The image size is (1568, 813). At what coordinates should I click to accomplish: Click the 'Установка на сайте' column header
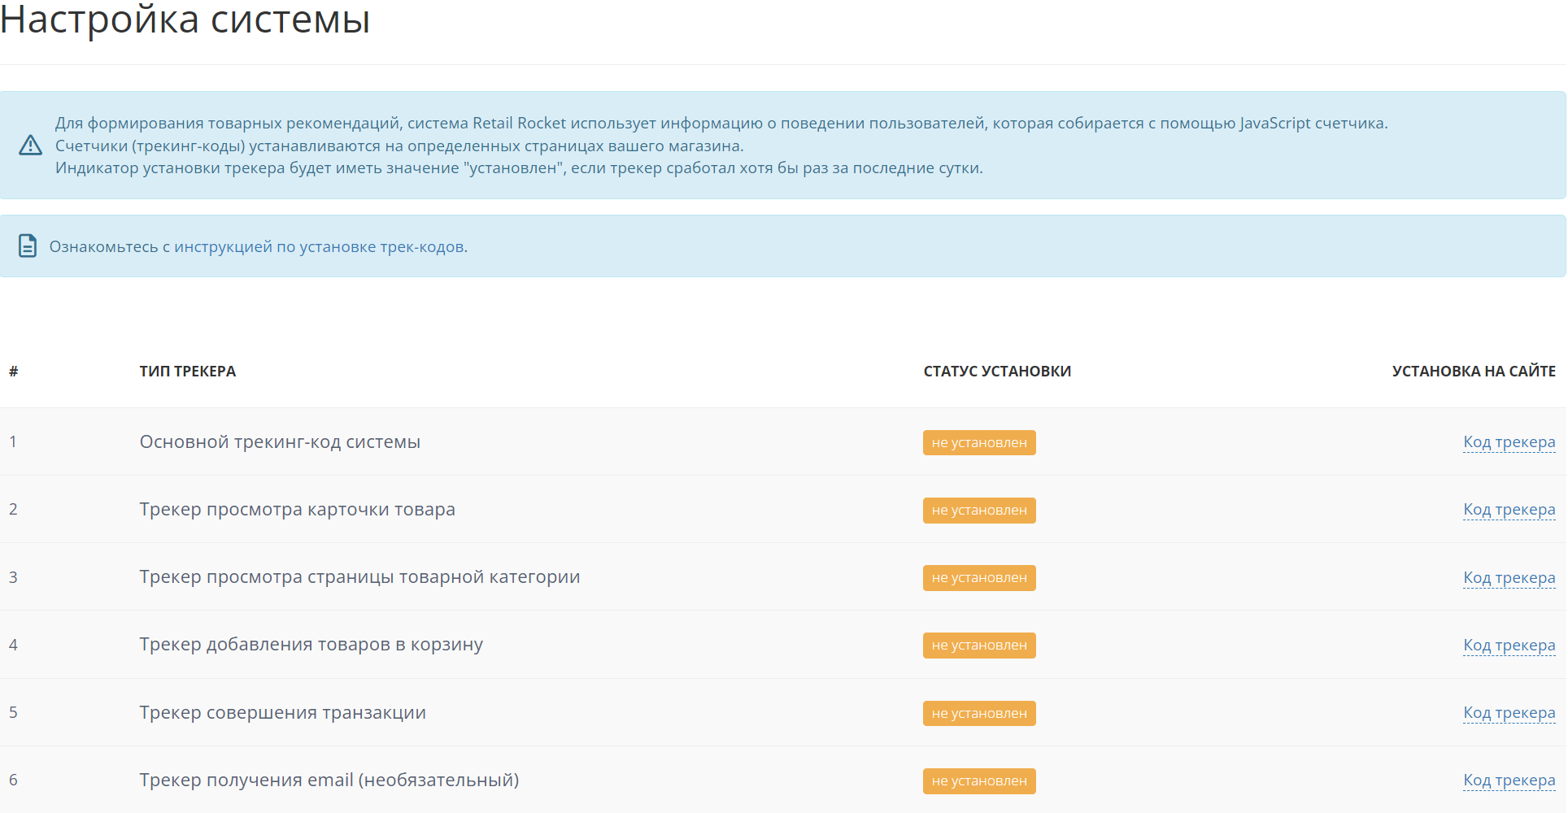click(x=1473, y=372)
